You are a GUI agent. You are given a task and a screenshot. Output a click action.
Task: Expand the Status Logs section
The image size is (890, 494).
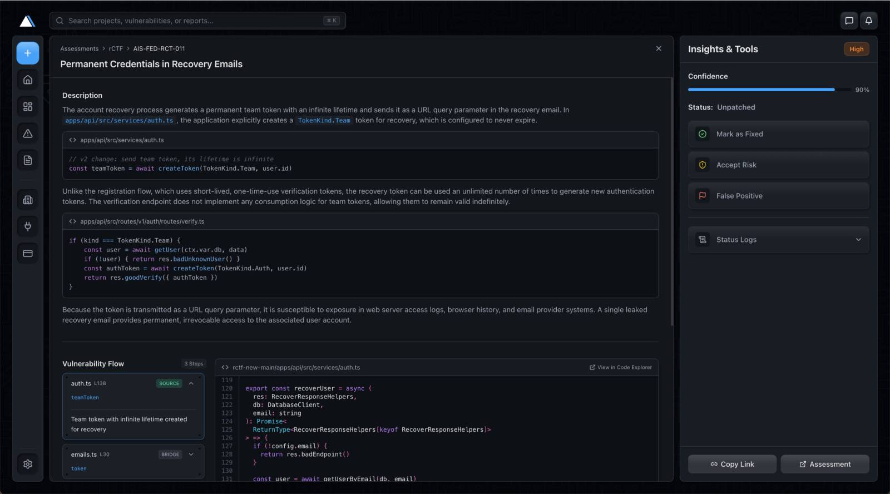coord(778,240)
